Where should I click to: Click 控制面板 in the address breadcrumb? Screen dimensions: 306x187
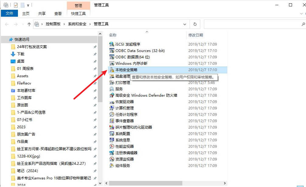[53, 24]
